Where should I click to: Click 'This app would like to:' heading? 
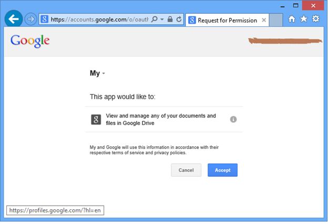pos(122,97)
